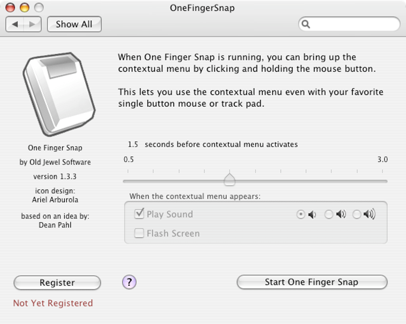This screenshot has height=324, width=406.
Task: Click the One Finger Snap mouse icon
Action: [x=59, y=94]
